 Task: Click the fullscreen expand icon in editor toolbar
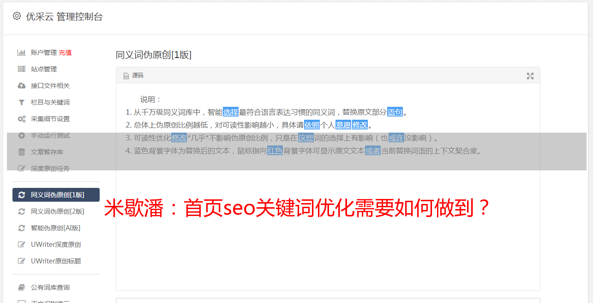530,76
